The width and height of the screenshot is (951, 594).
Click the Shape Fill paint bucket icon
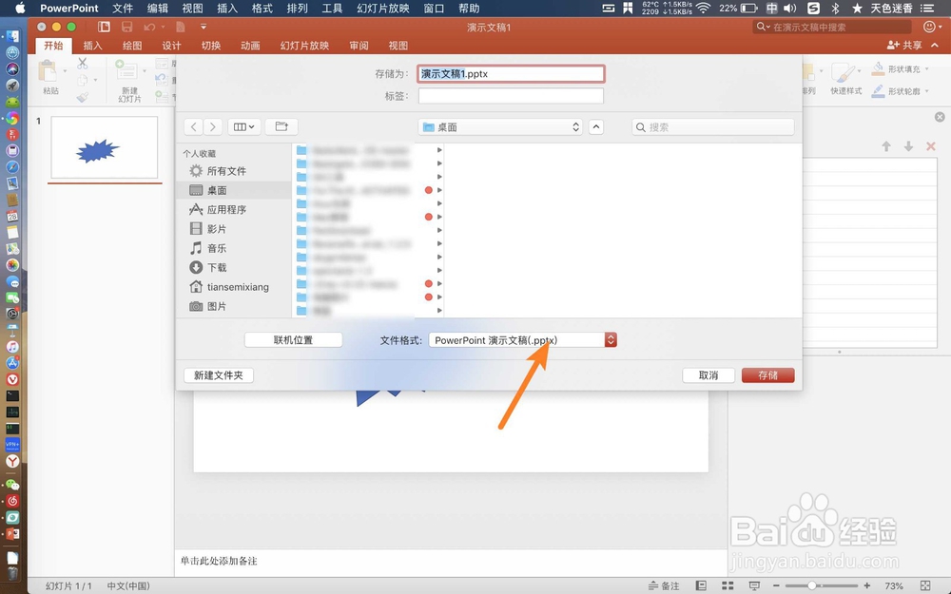click(x=878, y=68)
